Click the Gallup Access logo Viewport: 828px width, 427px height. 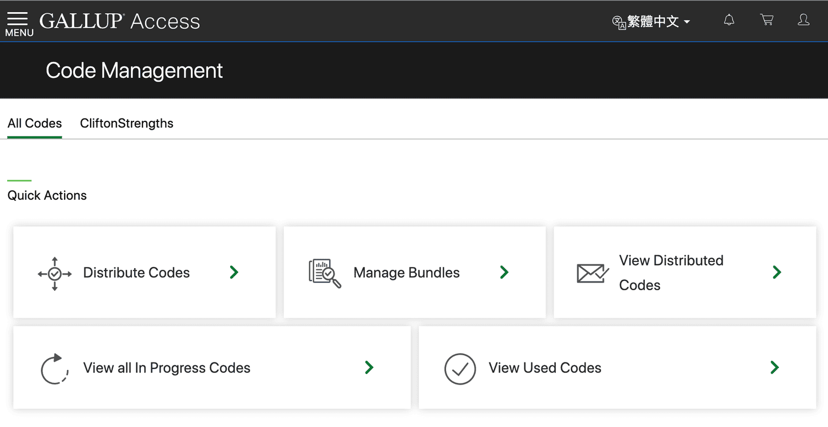click(x=120, y=22)
